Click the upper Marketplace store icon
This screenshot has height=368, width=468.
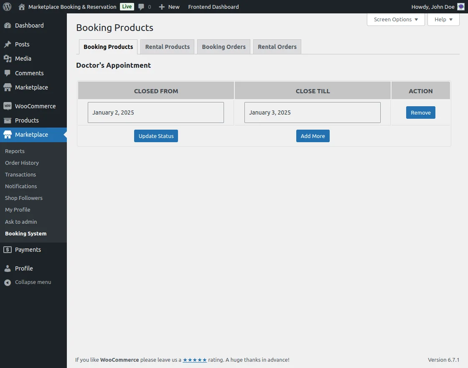[x=8, y=87]
